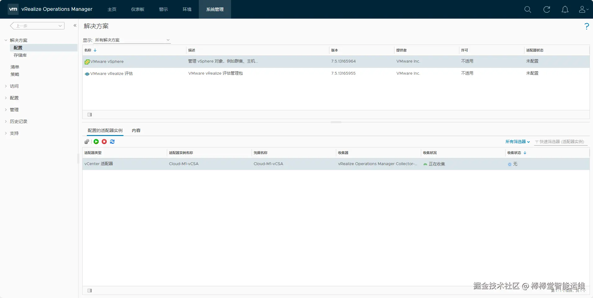This screenshot has width=593, height=298.
Task: Click the VMware vSphere solution icon
Action: (x=87, y=62)
